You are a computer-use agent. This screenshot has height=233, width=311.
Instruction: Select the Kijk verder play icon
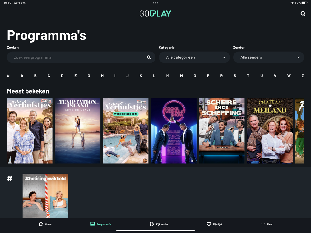coord(152,224)
